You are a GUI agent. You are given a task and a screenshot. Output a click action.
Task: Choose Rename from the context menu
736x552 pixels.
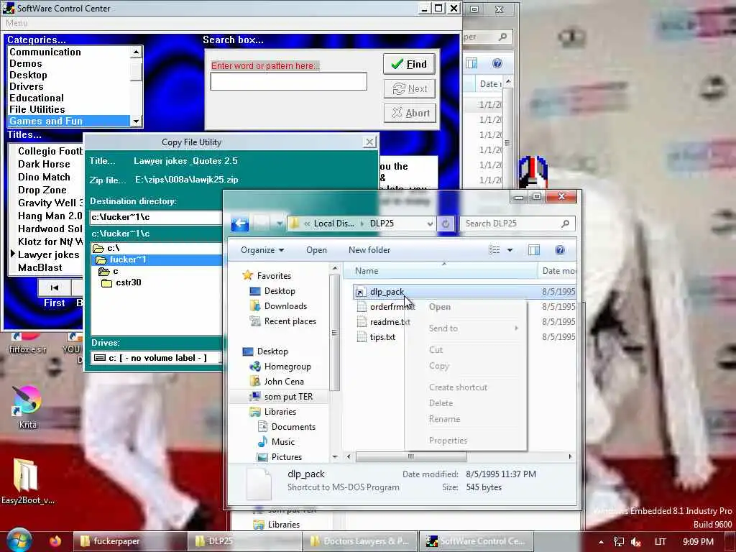point(444,419)
